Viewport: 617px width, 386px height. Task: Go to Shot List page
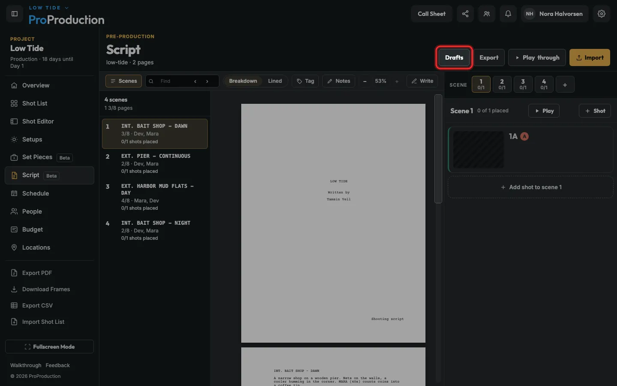(49, 103)
